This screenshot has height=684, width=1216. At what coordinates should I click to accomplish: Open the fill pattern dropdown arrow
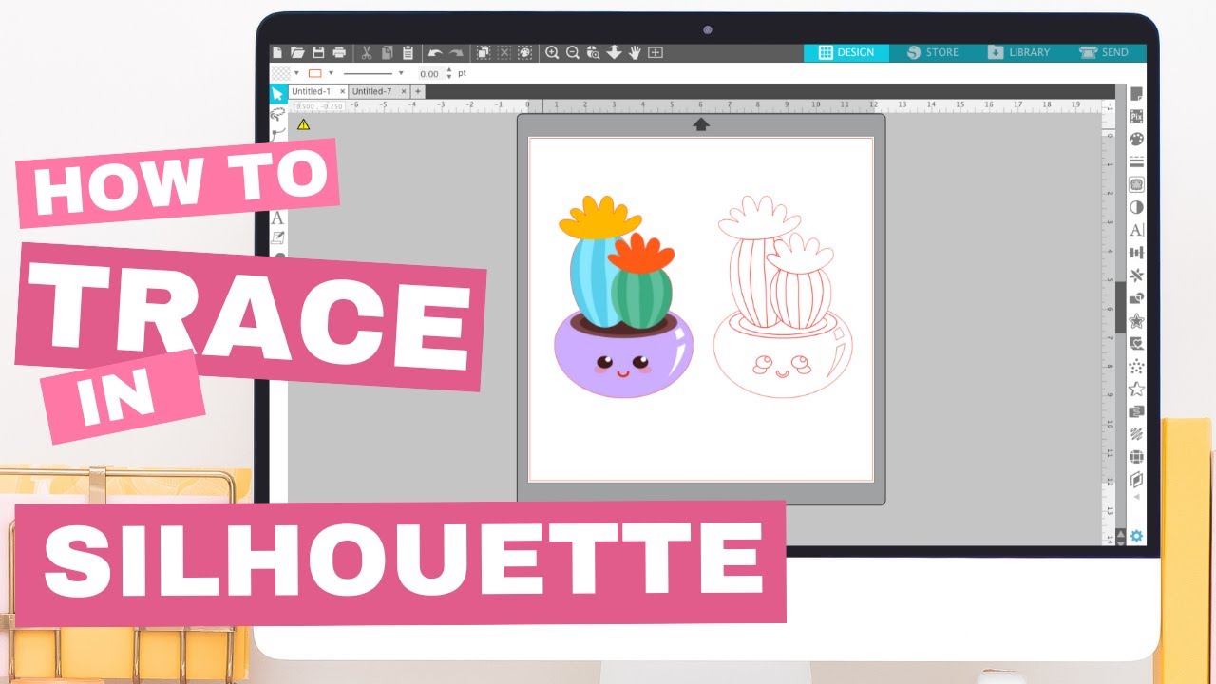coord(296,73)
